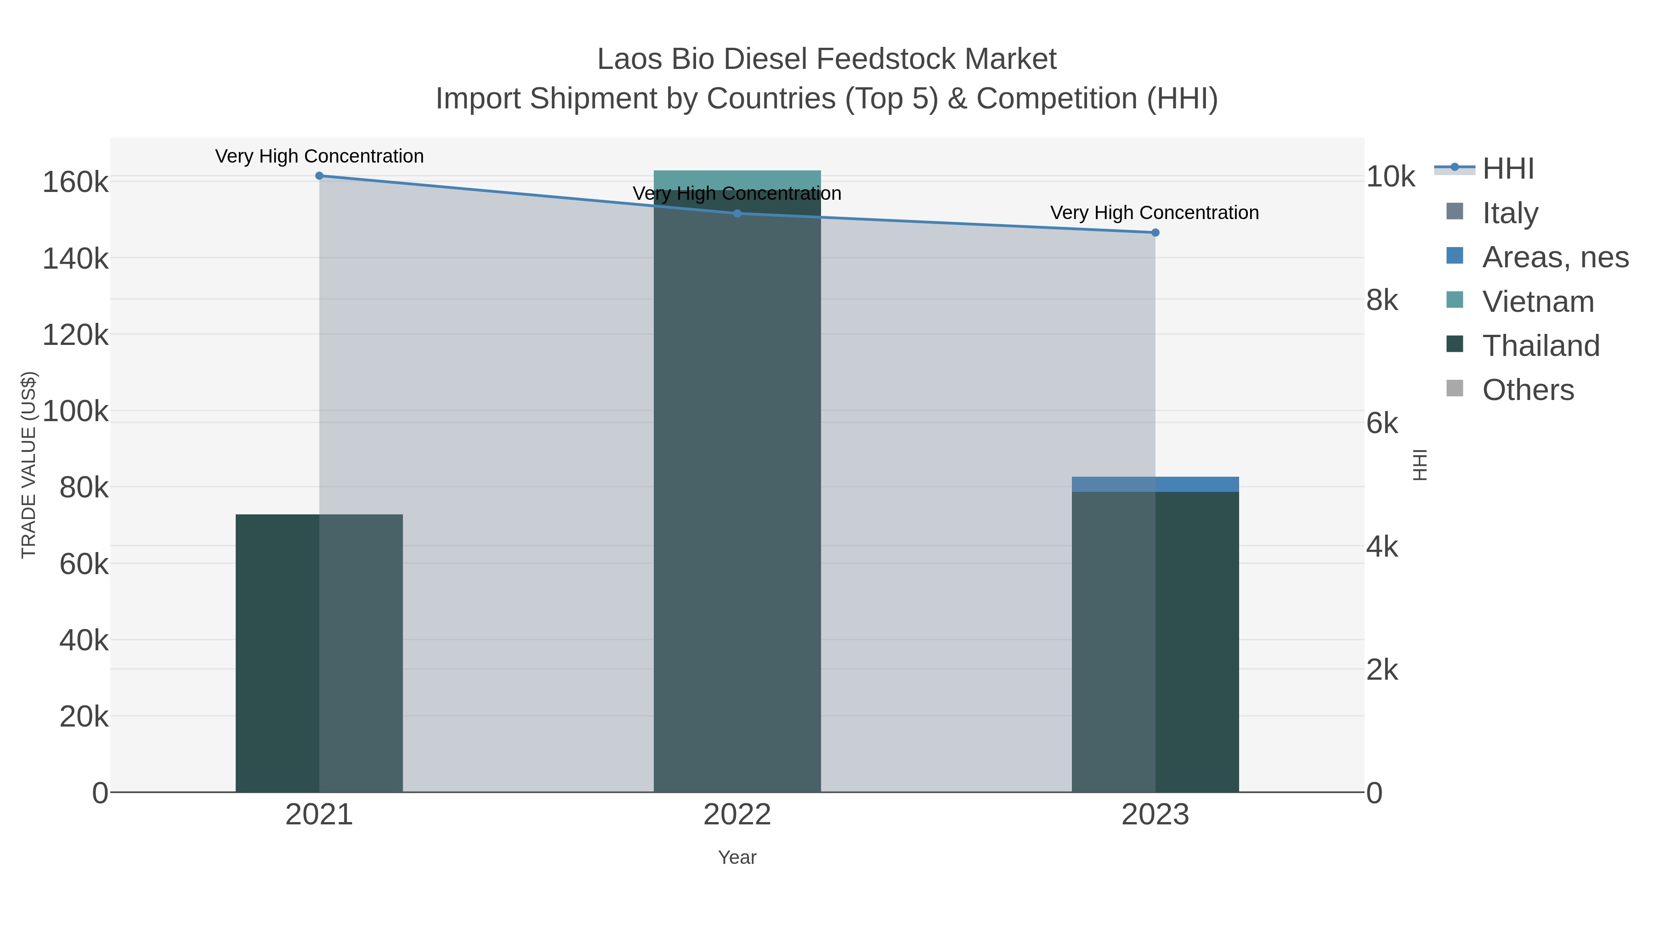The width and height of the screenshot is (1654, 930).
Task: Select the 2021 HHI data point
Action: tap(319, 176)
